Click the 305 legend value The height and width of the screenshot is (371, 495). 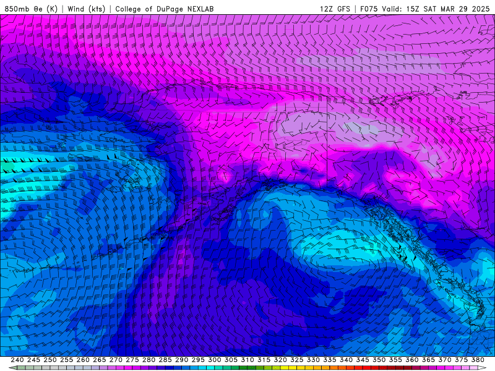231,360
